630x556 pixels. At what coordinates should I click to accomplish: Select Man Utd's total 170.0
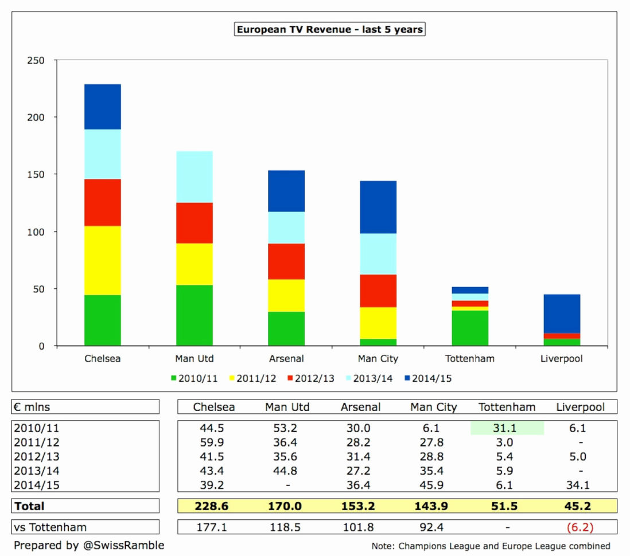click(285, 506)
